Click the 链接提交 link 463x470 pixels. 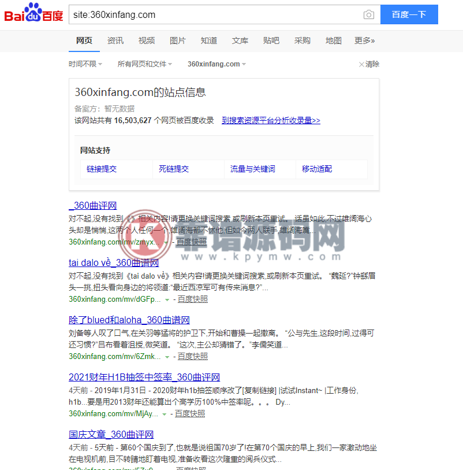coord(102,169)
